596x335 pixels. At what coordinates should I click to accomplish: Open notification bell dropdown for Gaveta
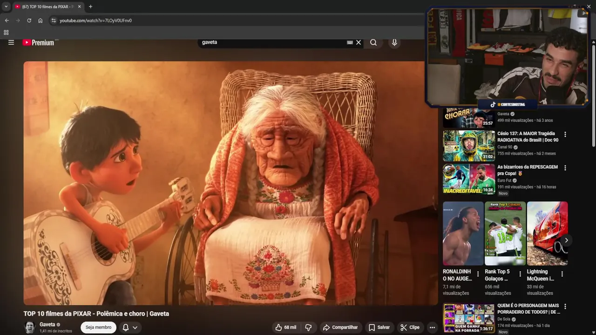click(130, 328)
